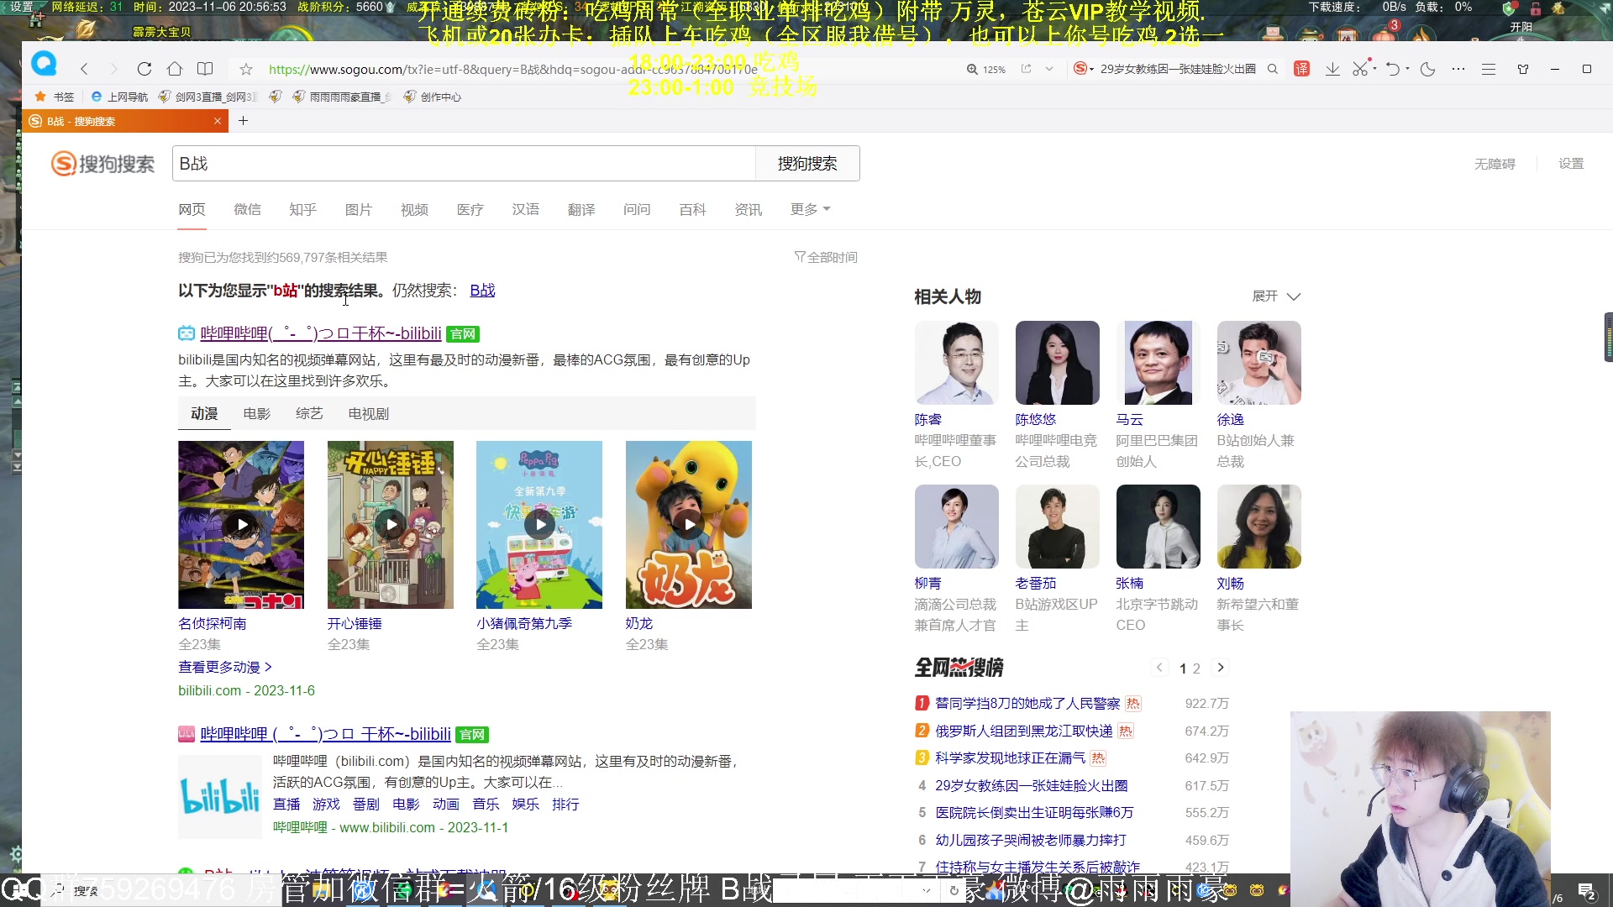Bookmark this page with the star icon
This screenshot has width=1613, height=907.
click(x=246, y=69)
